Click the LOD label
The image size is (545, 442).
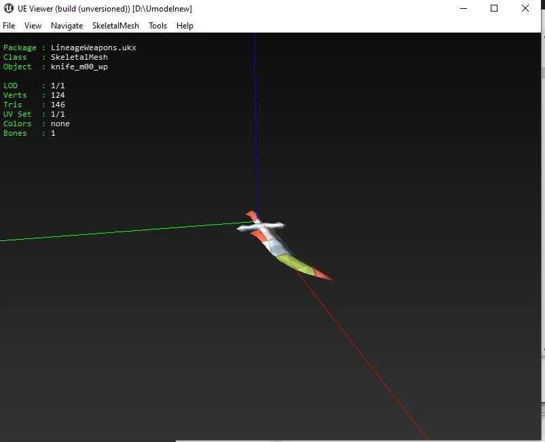(x=10, y=86)
